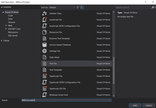This screenshot has width=156, height=108.
Task: Choose the JavaScript File template icon
Action: 44,20
